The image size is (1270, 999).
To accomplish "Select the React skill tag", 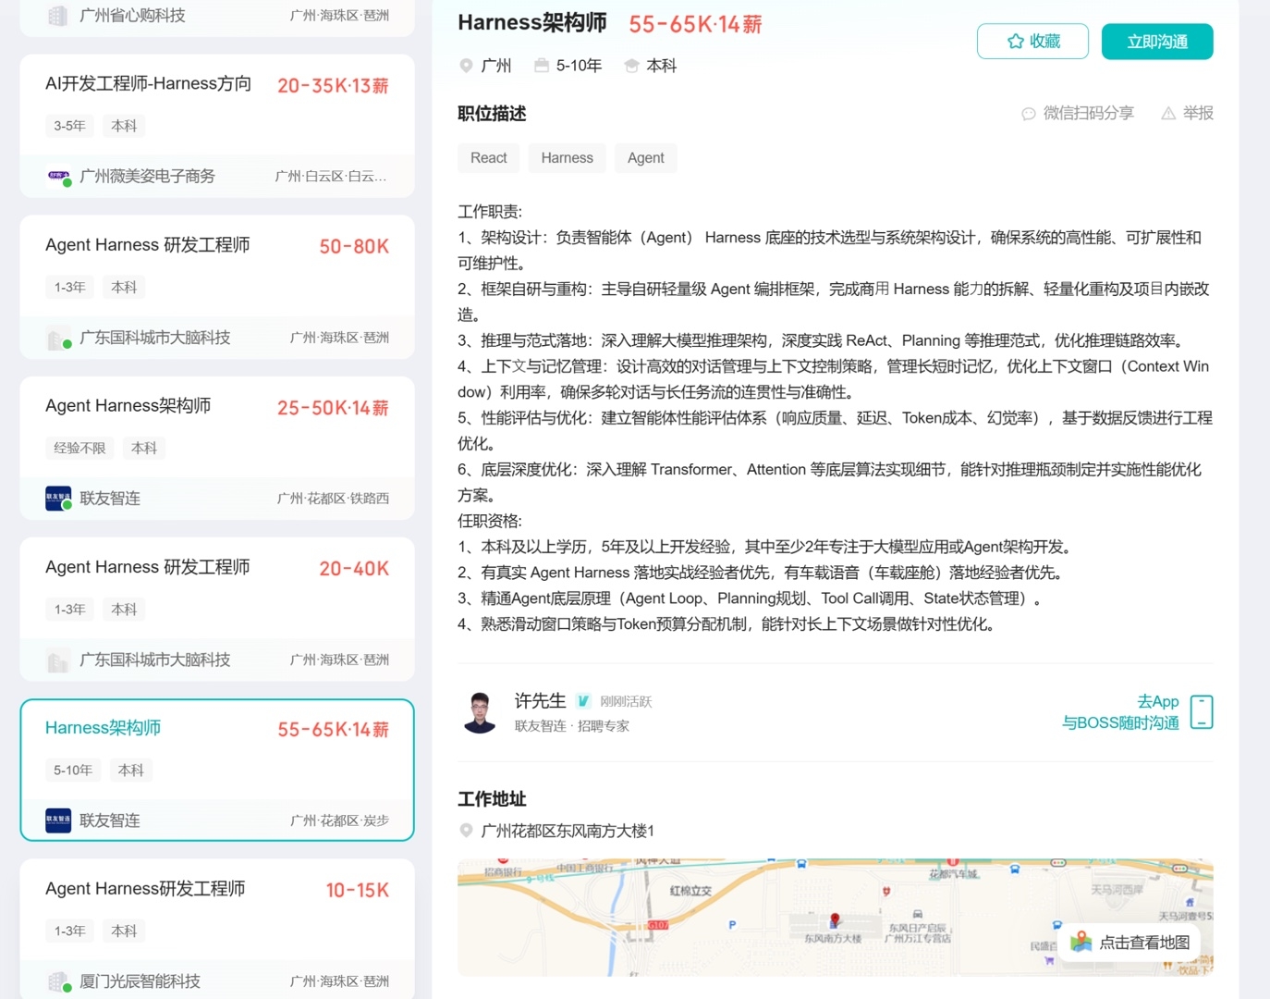I will pyautogui.click(x=489, y=158).
